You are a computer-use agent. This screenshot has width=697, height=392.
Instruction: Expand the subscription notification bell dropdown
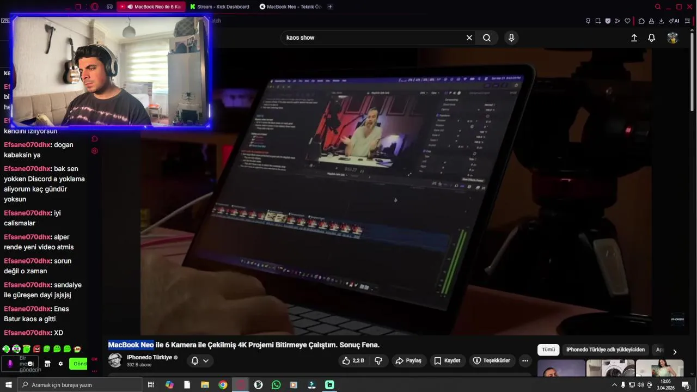pyautogui.click(x=200, y=360)
